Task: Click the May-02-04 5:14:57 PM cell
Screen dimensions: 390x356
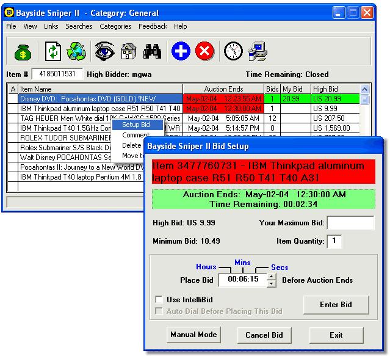Action: [223, 128]
